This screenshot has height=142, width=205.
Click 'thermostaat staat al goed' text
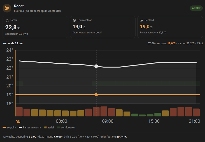click(x=87, y=33)
